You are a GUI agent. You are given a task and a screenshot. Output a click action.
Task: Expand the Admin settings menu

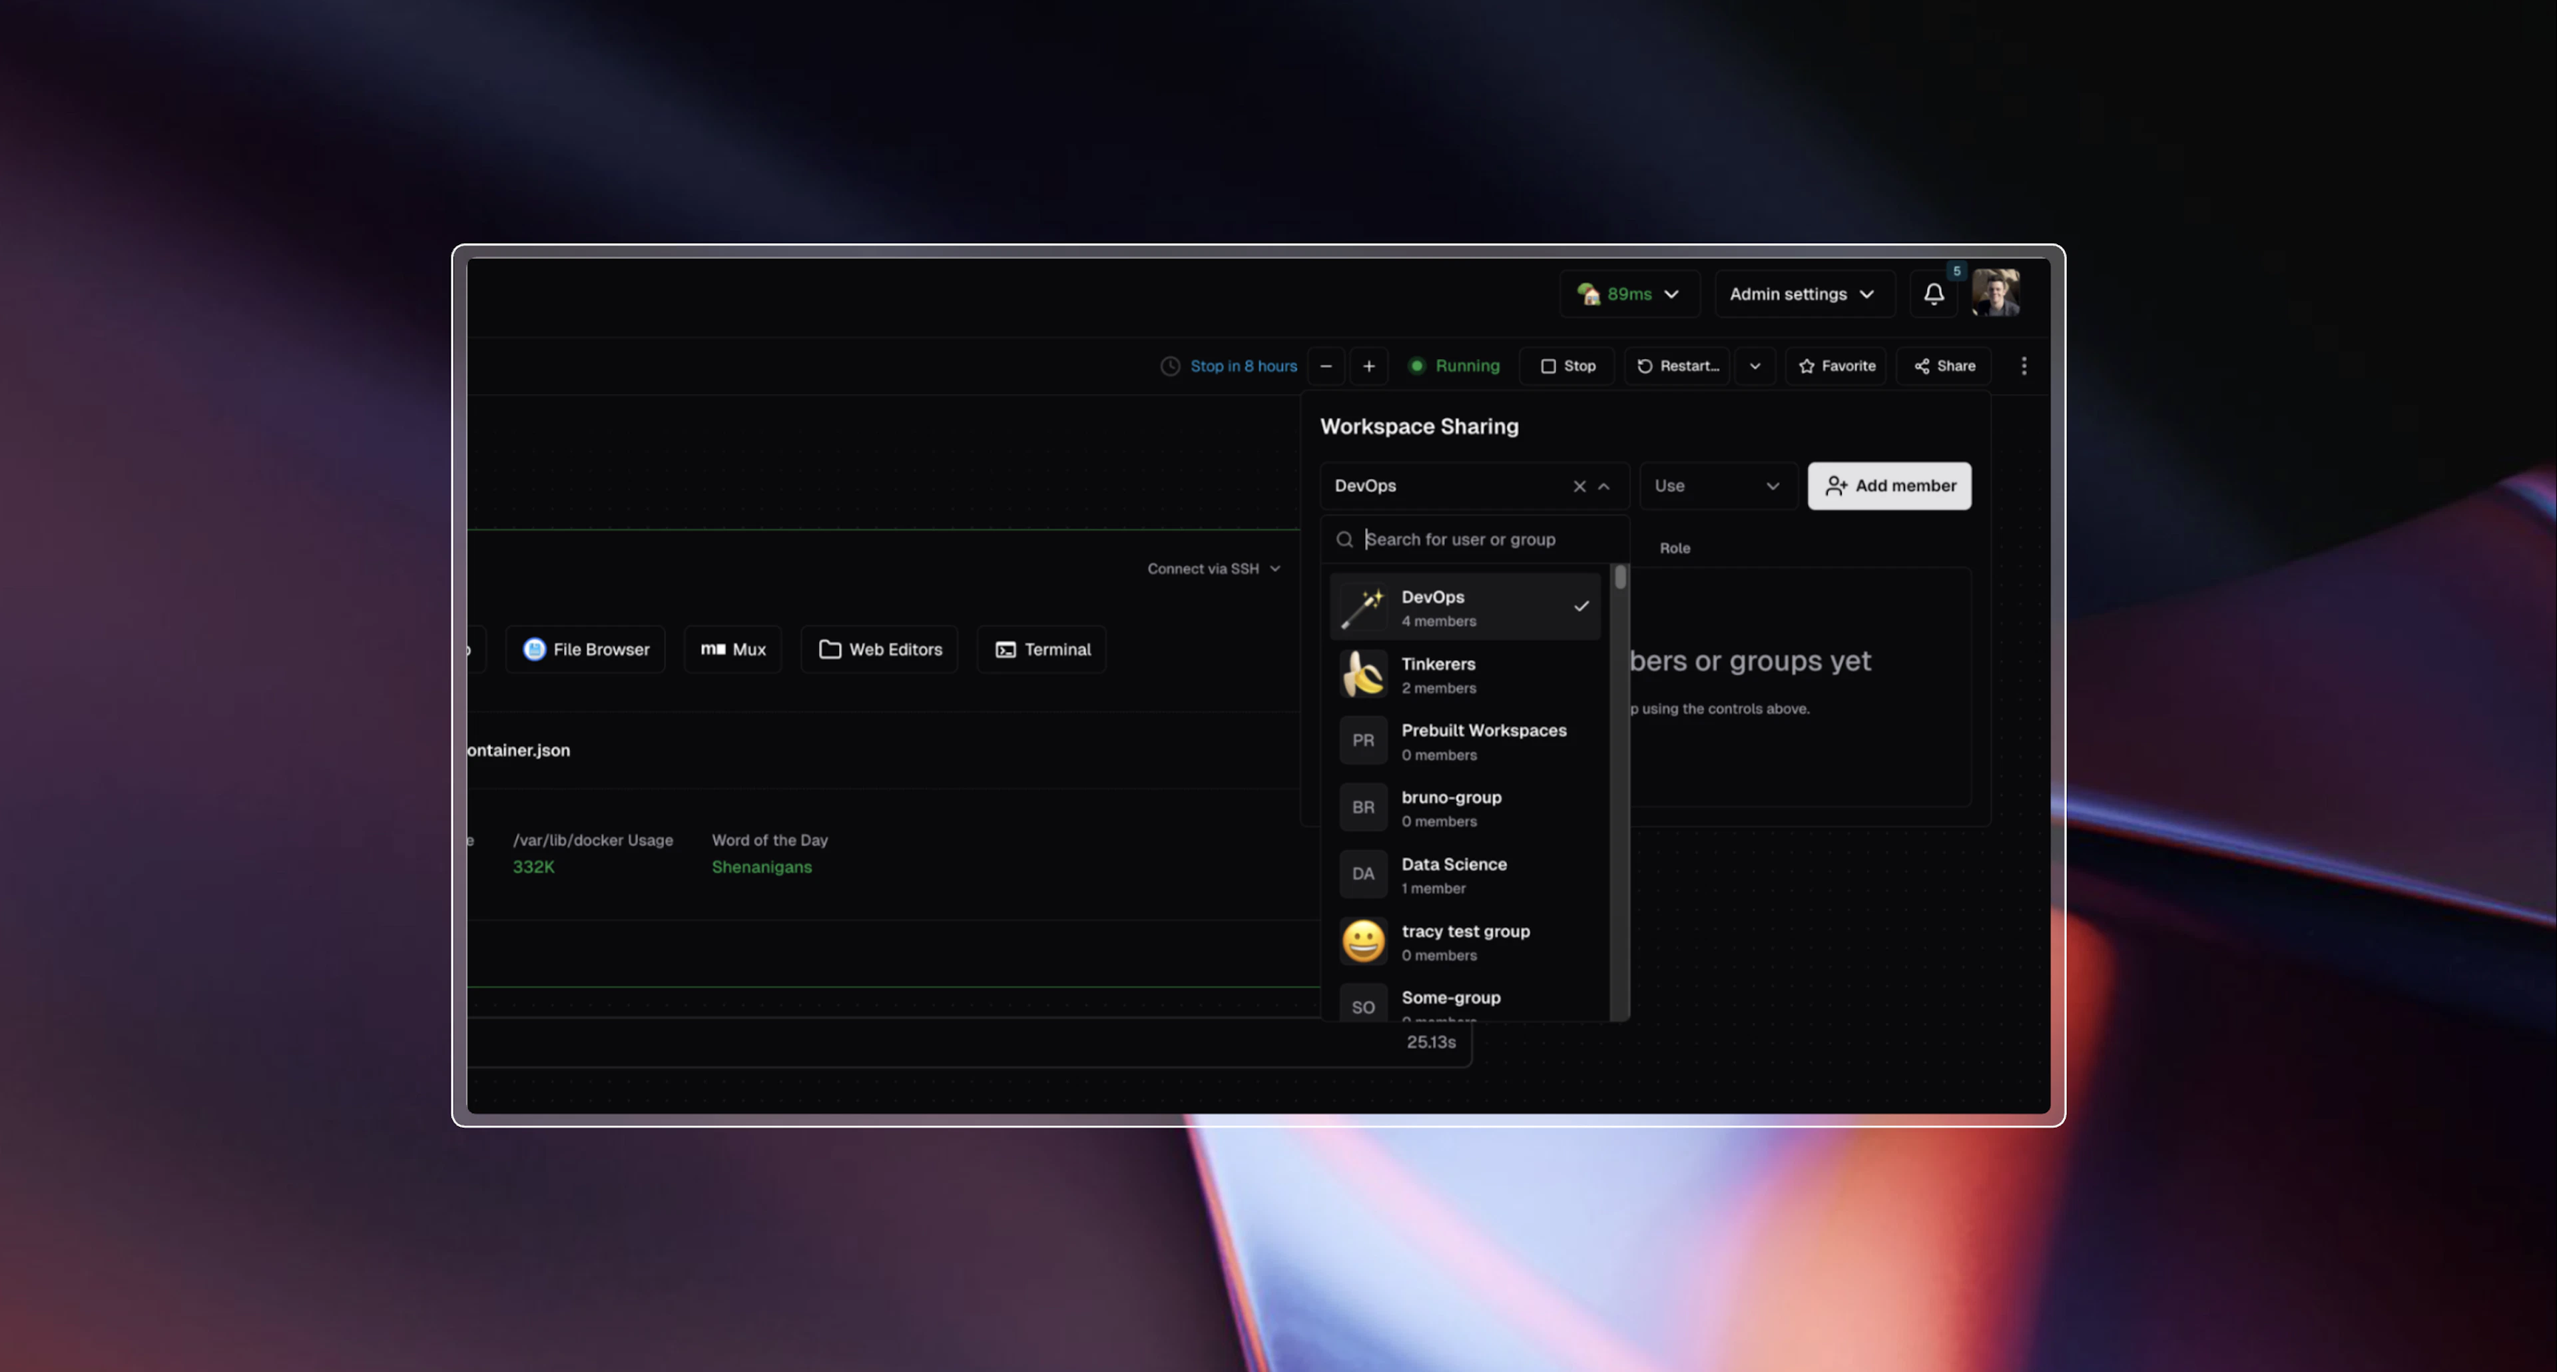(x=1804, y=294)
